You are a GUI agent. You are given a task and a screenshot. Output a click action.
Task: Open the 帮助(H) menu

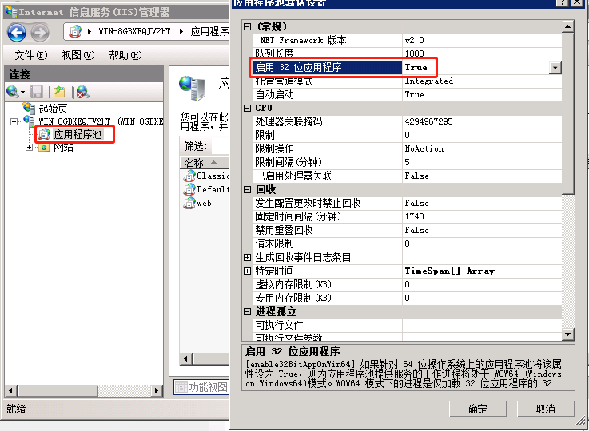(x=125, y=56)
